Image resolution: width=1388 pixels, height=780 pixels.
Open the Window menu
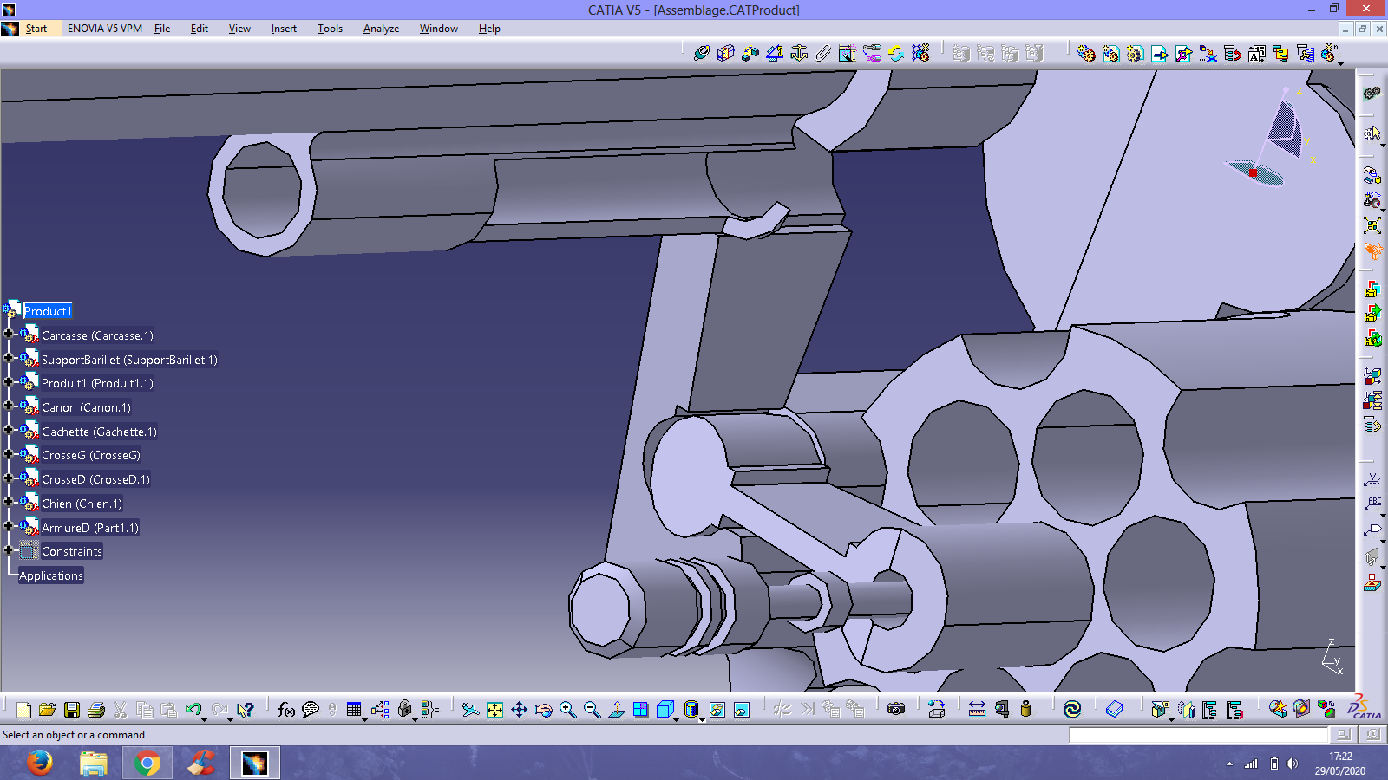[439, 29]
